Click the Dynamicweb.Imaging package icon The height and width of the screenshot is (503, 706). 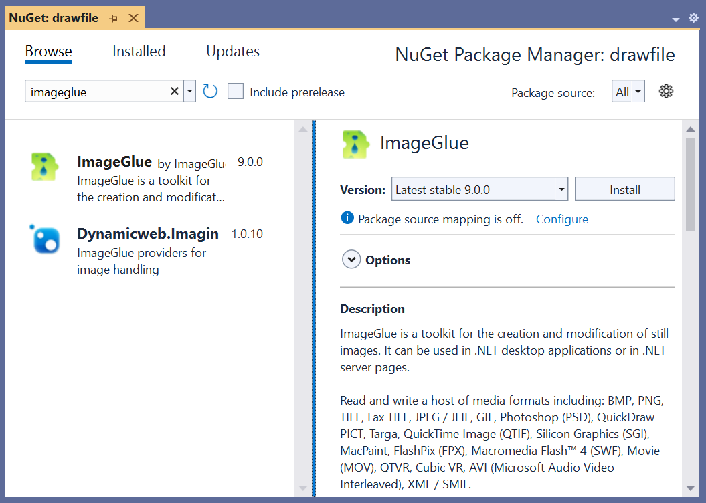[46, 239]
